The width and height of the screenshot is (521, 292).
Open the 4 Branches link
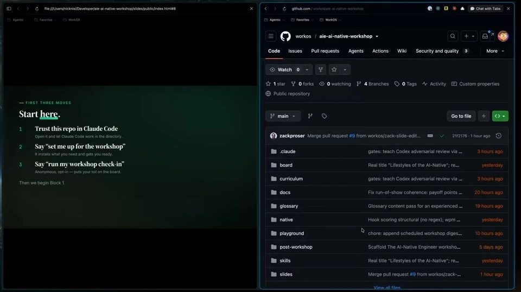pyautogui.click(x=372, y=84)
